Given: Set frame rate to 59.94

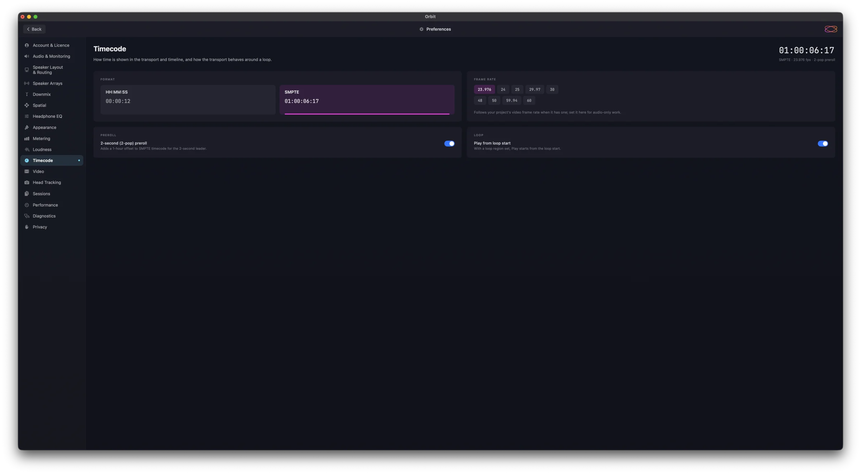Looking at the screenshot, I should pyautogui.click(x=512, y=101).
